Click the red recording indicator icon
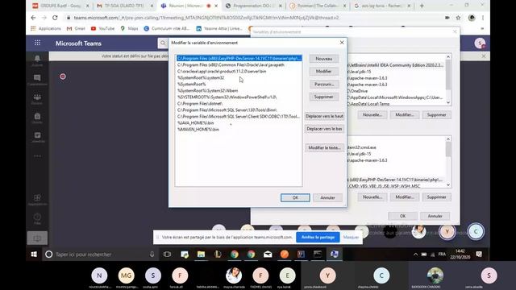This screenshot has height=290, width=516. [x=63, y=77]
